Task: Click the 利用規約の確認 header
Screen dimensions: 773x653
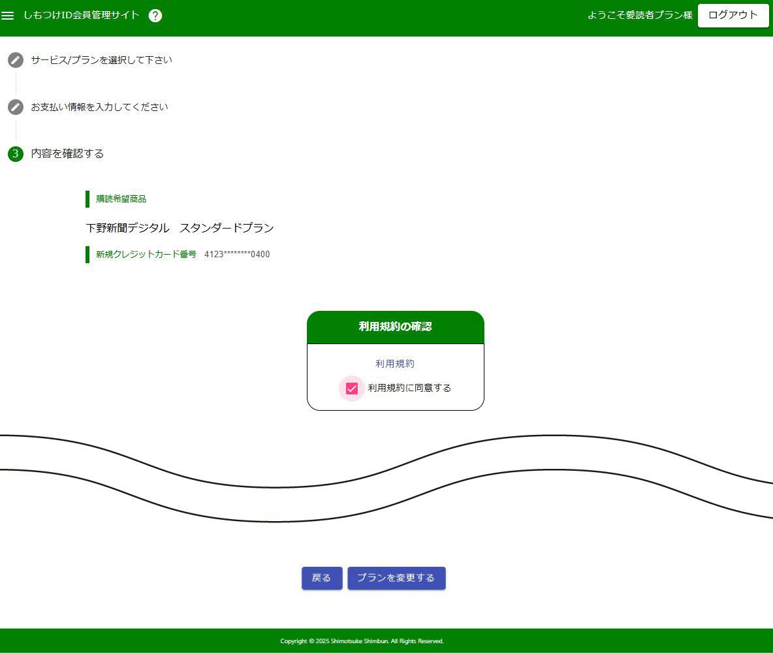Action: pos(396,327)
